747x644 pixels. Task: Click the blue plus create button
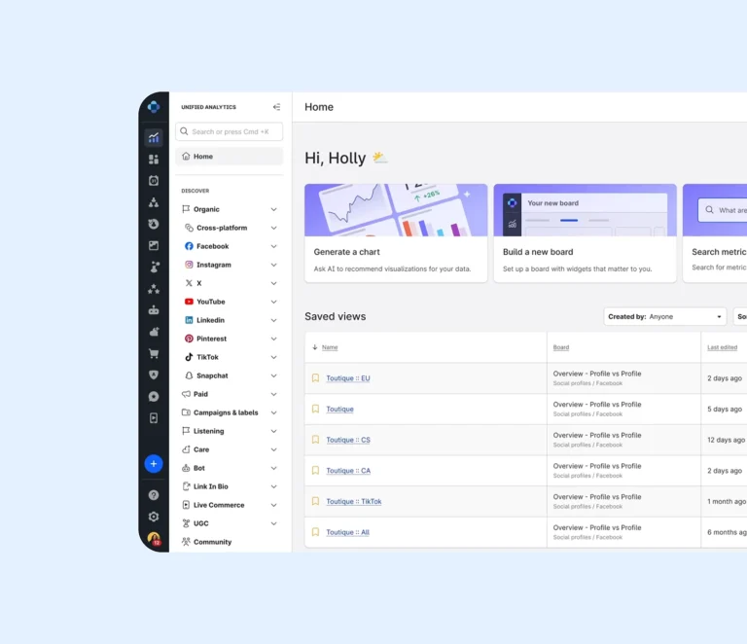pos(154,464)
